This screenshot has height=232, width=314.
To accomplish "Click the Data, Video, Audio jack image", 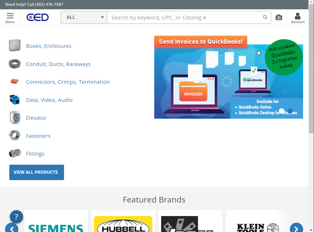I will pyautogui.click(x=15, y=100).
